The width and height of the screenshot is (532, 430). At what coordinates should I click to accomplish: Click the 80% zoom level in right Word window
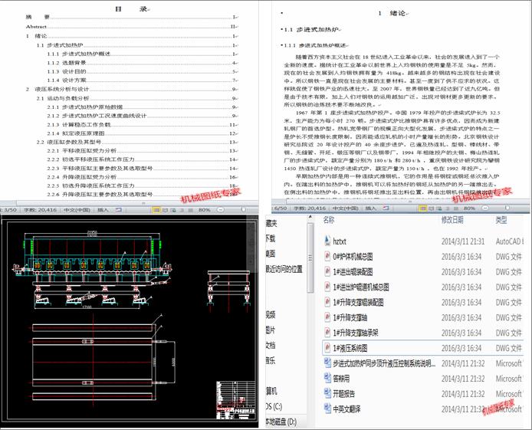click(469, 208)
